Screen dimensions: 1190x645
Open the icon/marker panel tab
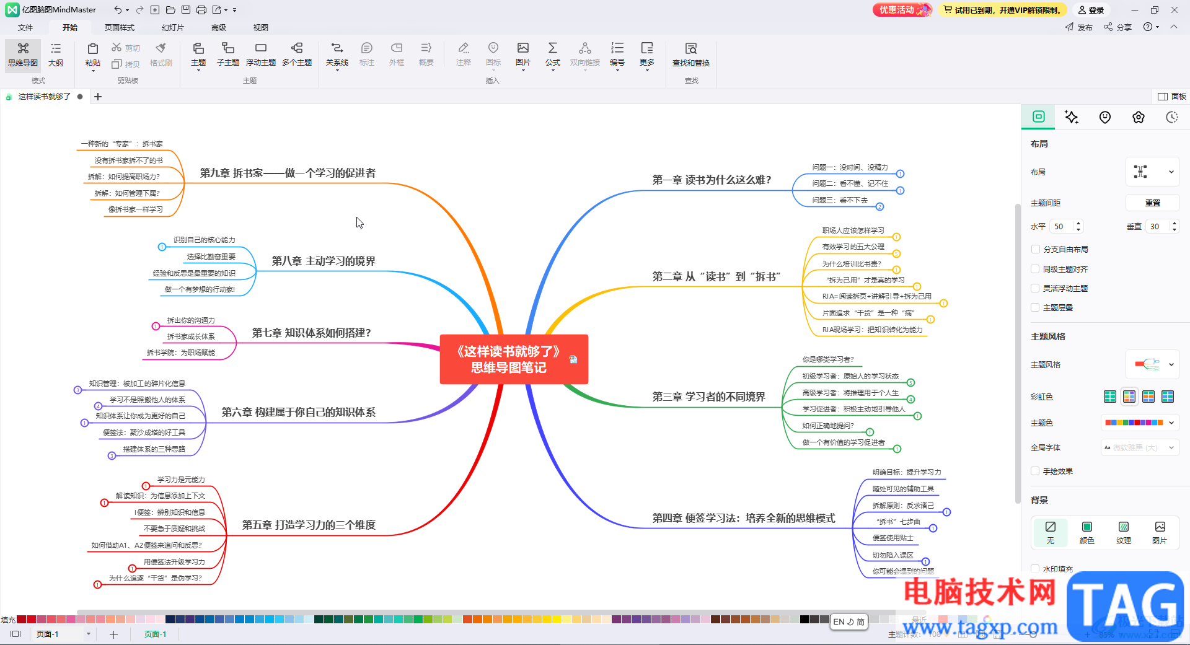tap(1105, 117)
